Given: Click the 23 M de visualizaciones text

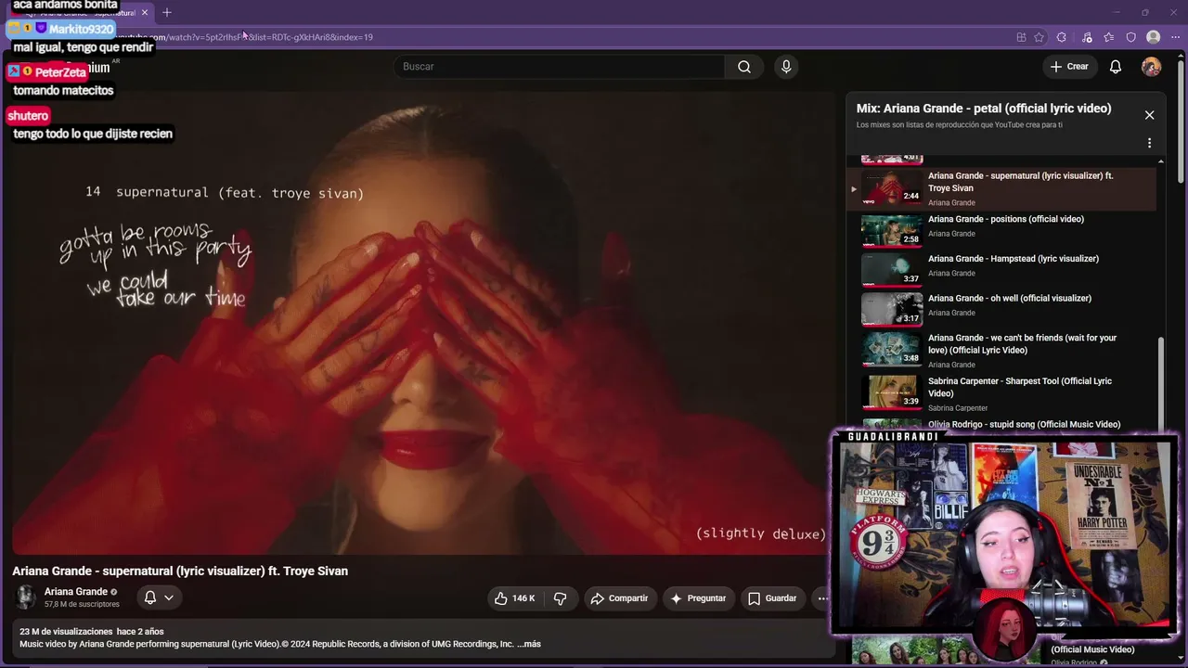Looking at the screenshot, I should 66,632.
